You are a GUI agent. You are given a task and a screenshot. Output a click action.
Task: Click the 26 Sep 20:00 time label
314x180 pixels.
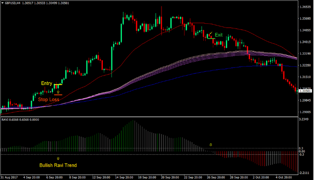[x=216, y=177]
